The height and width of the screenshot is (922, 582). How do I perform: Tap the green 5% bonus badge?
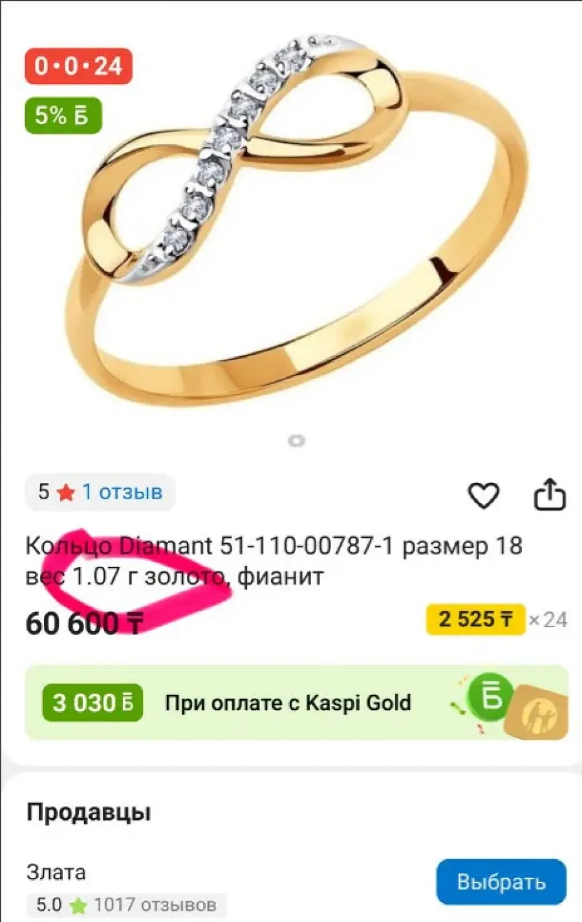63,116
